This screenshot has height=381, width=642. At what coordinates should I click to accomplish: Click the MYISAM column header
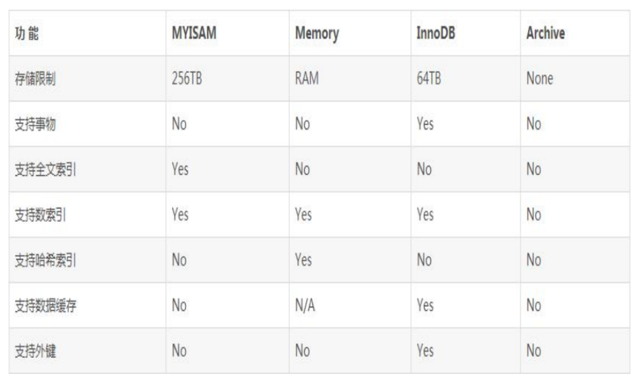click(194, 34)
